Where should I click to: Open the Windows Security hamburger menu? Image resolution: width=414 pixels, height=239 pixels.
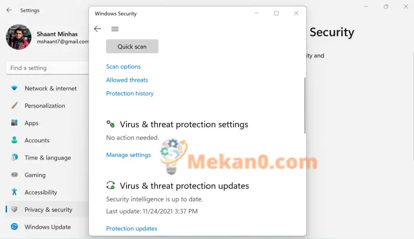(115, 29)
